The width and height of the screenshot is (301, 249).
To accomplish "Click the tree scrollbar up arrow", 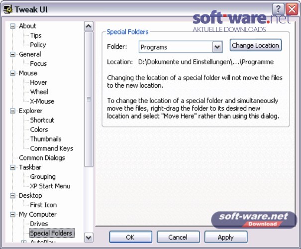I will point(89,26).
